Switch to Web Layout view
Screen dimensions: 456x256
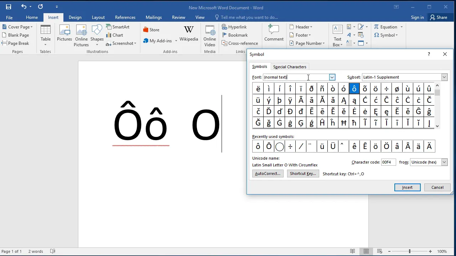click(x=379, y=251)
